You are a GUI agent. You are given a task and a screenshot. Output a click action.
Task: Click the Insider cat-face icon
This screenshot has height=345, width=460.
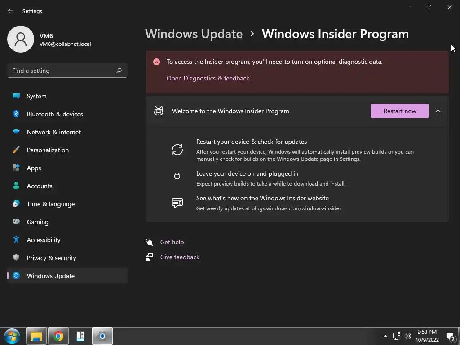pos(159,111)
